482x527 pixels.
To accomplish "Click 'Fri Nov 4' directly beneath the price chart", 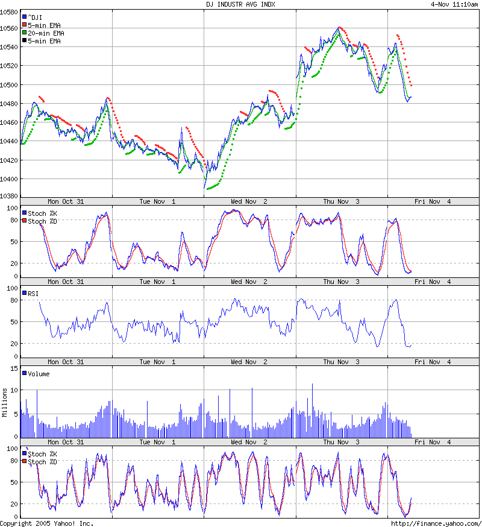I will pyautogui.click(x=433, y=201).
